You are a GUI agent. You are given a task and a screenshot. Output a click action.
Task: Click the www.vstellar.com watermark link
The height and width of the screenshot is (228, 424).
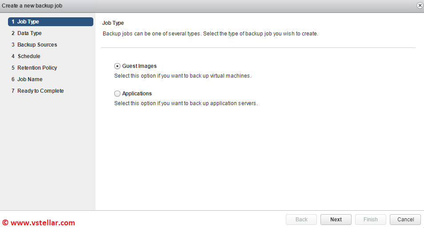[x=42, y=223]
